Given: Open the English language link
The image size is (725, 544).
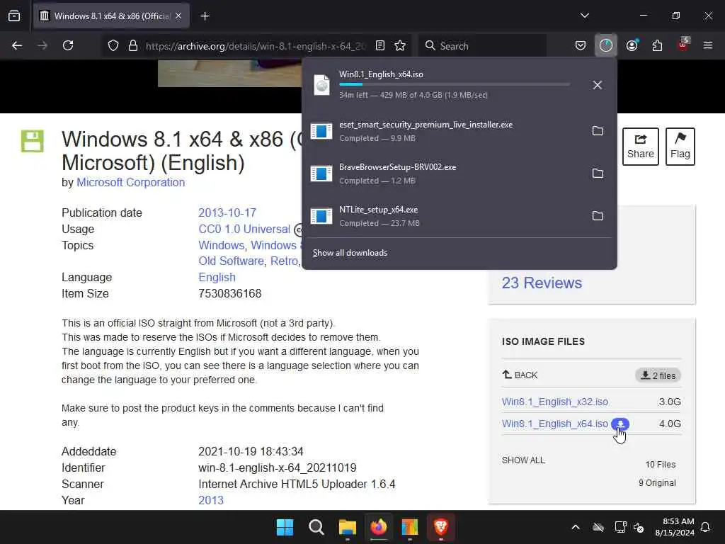Looking at the screenshot, I should (x=217, y=277).
